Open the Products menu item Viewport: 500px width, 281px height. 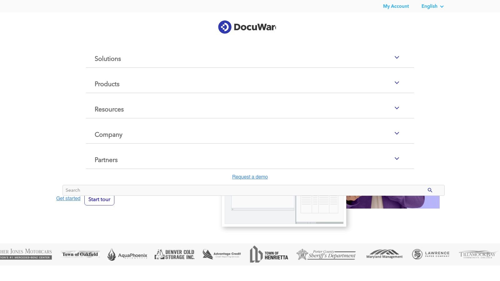pos(107,84)
